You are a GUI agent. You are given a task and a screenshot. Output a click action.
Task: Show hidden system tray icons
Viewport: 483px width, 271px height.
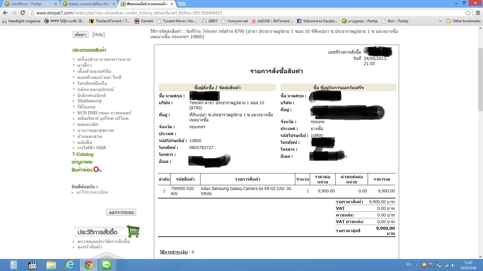417,265
